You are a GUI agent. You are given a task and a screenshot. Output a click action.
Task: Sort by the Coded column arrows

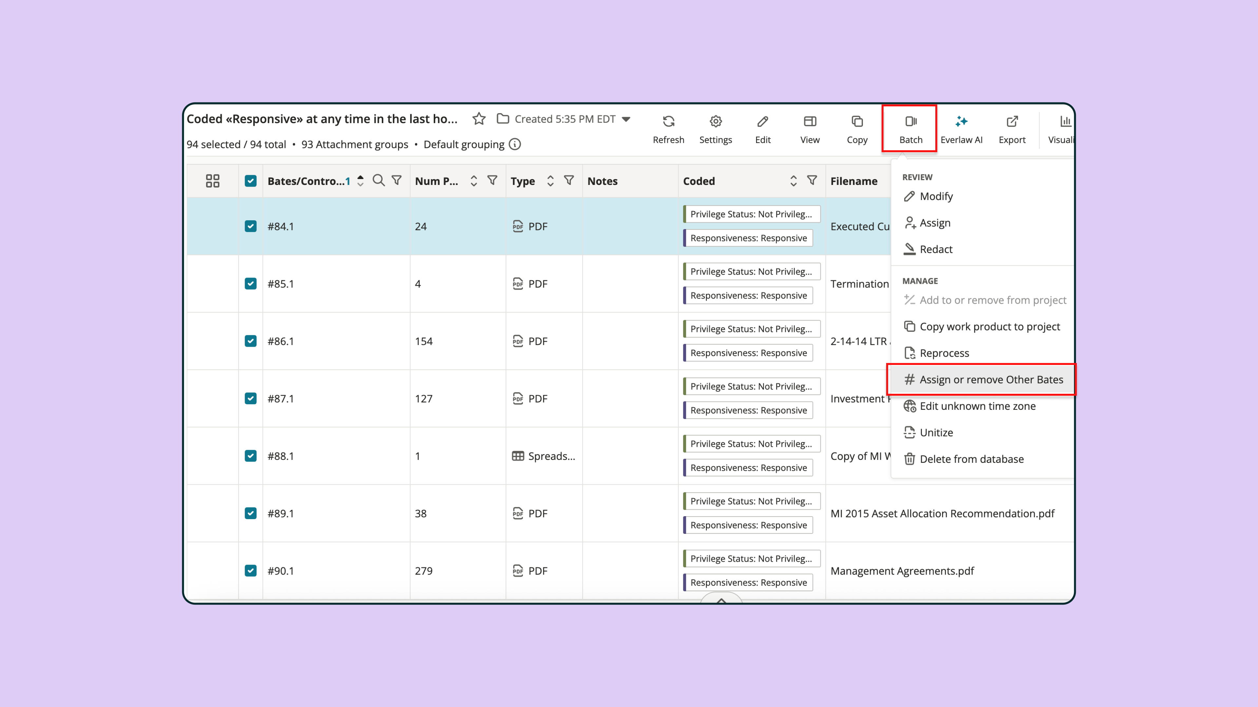793,181
